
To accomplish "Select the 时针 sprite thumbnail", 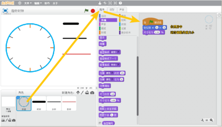I will coord(39,103).
